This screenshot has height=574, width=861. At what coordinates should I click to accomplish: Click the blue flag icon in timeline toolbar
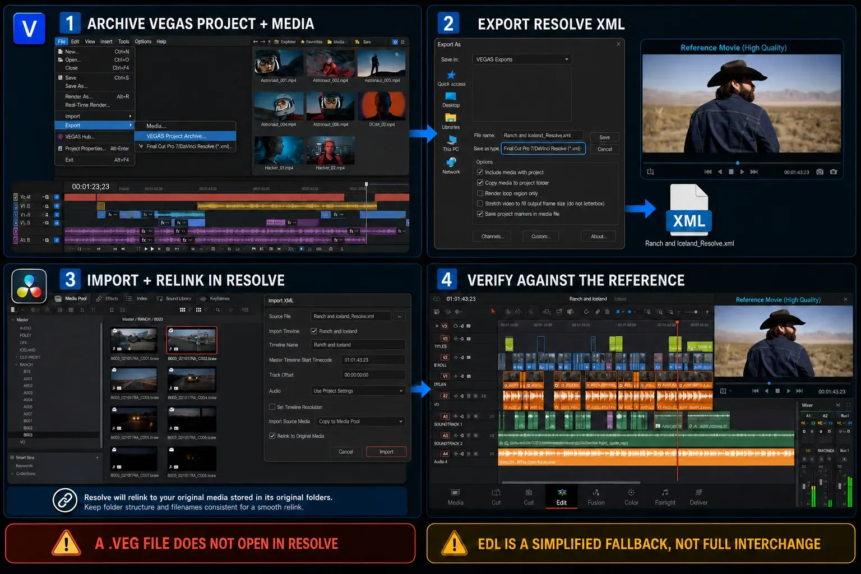tap(618, 312)
